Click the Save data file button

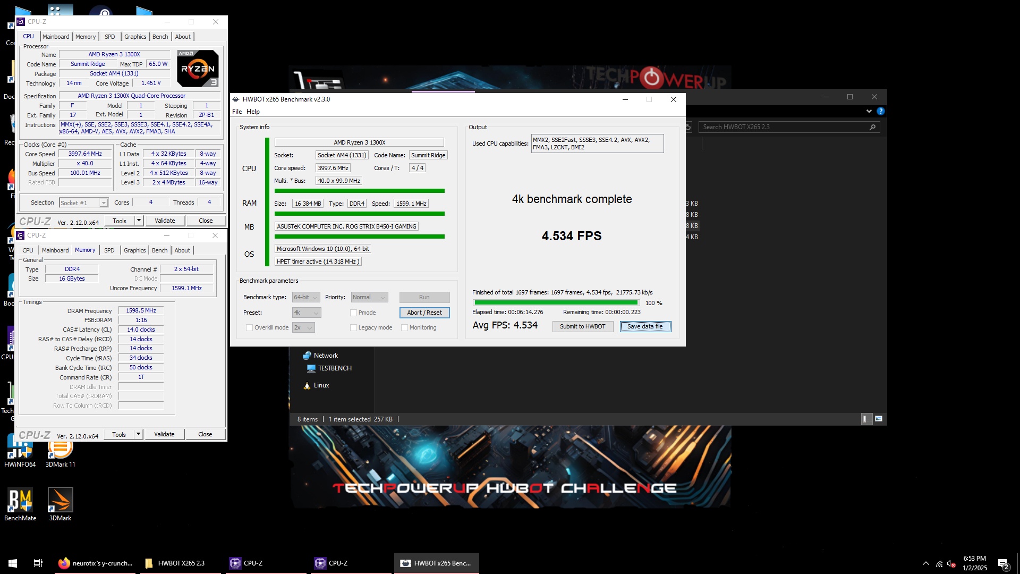645,326
